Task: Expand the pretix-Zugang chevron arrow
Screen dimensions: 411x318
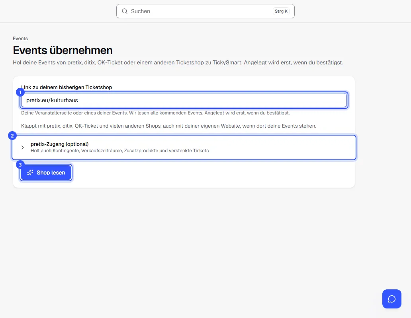Action: [23, 147]
